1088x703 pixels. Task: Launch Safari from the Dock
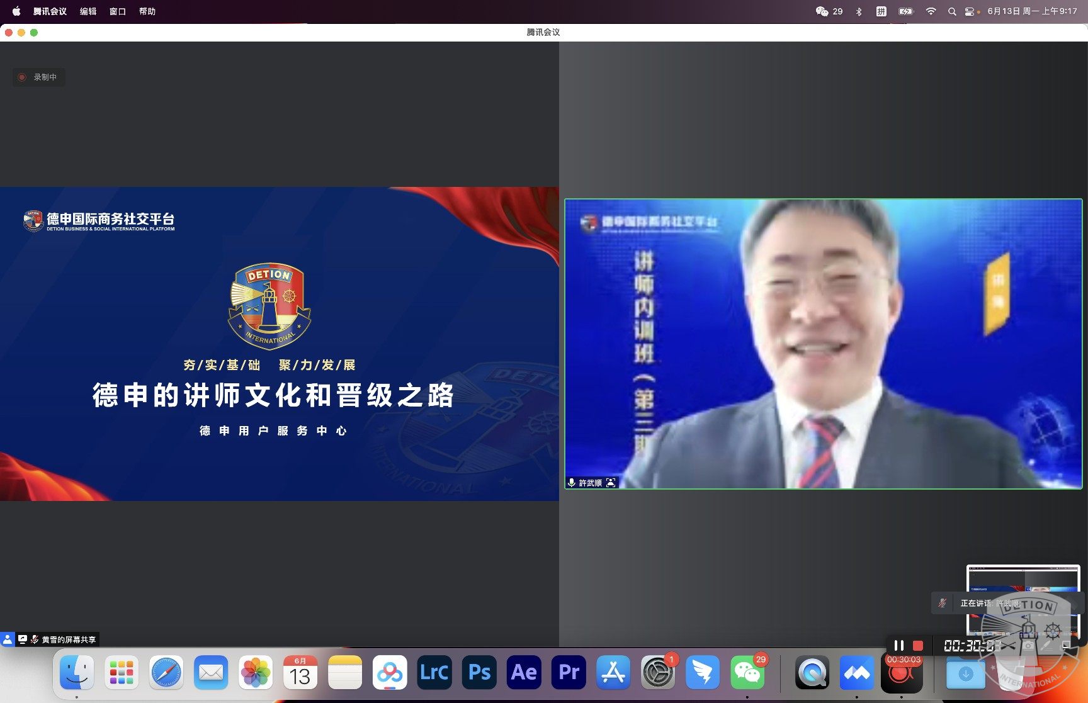click(x=166, y=673)
